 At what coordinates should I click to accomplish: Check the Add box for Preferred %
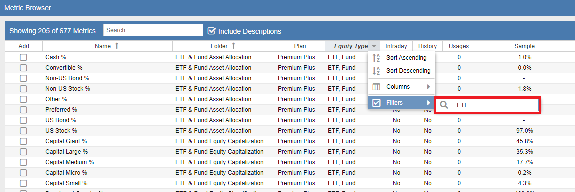point(24,110)
